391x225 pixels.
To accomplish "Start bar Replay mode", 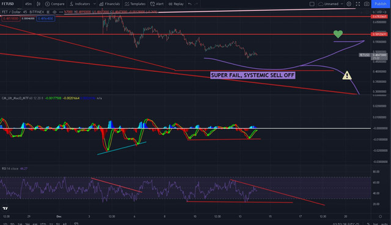I will pos(176,4).
